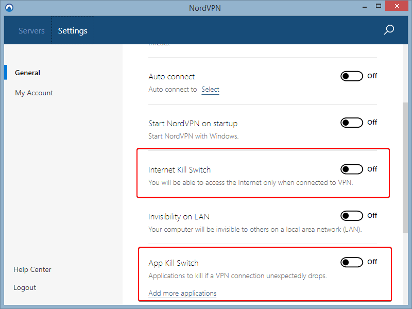Click the App Kill Switch heading
The height and width of the screenshot is (309, 412).
(174, 263)
